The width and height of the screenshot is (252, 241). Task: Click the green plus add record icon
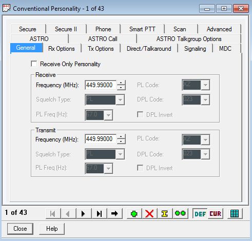tap(134, 214)
